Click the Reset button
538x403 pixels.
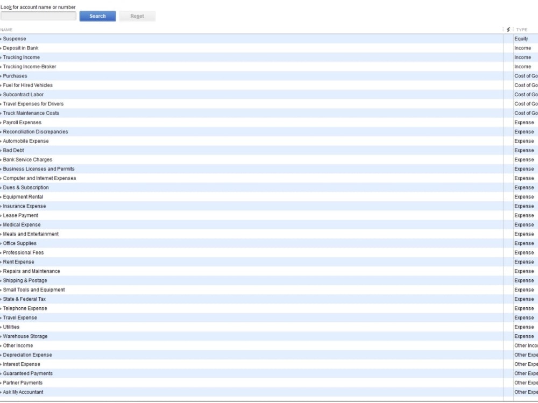[x=137, y=16]
